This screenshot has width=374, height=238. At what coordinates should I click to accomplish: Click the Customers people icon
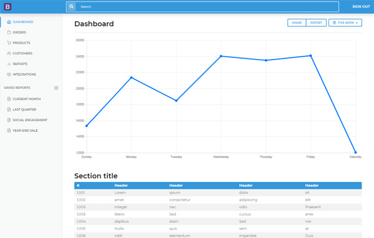[9, 53]
